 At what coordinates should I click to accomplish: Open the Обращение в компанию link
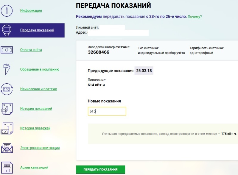point(40,69)
